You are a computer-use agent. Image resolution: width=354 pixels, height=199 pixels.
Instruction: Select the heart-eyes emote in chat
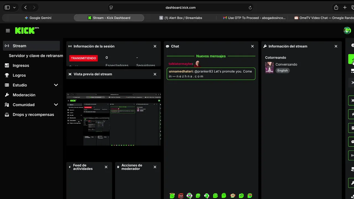pos(250,196)
